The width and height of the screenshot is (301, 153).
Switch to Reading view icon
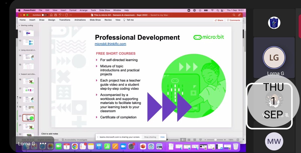tap(195, 140)
